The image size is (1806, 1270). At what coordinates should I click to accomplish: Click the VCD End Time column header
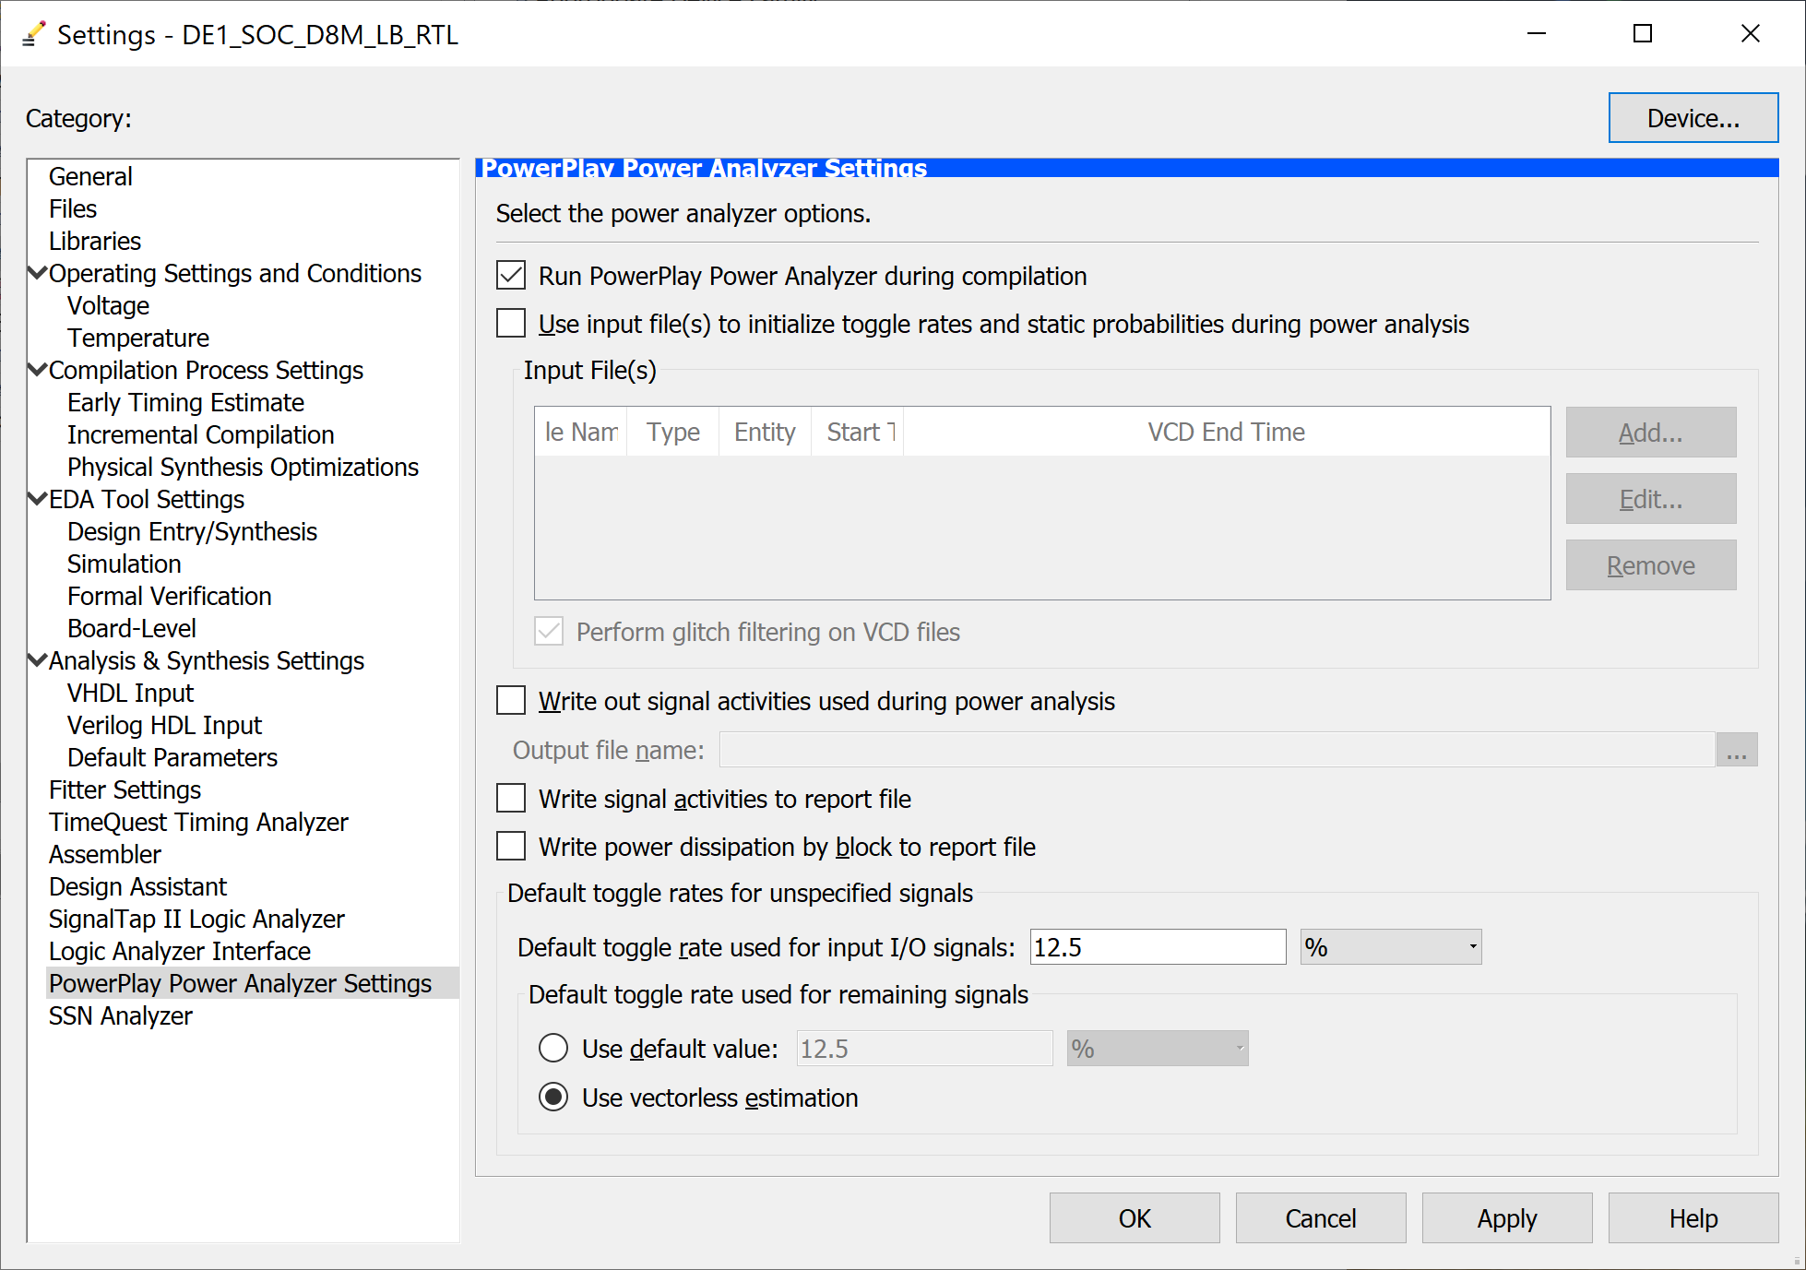tap(1225, 432)
